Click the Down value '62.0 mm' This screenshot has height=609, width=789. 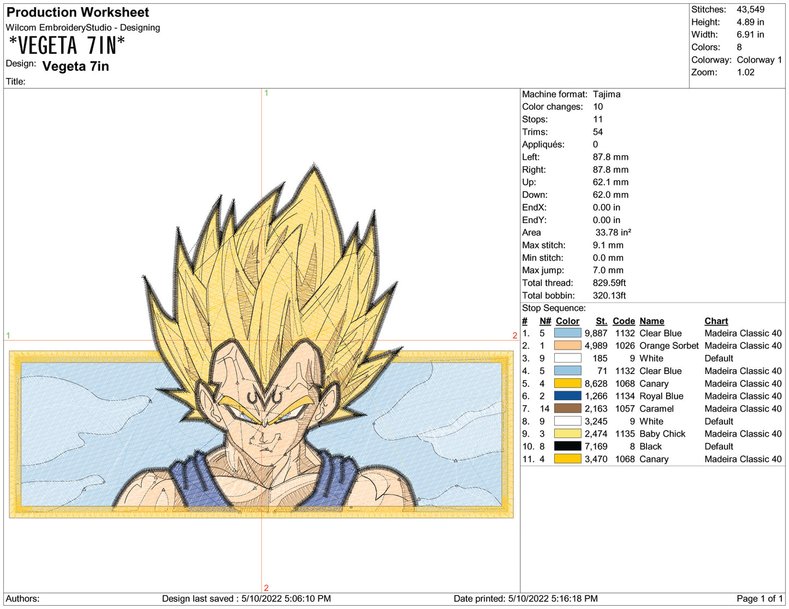point(610,195)
